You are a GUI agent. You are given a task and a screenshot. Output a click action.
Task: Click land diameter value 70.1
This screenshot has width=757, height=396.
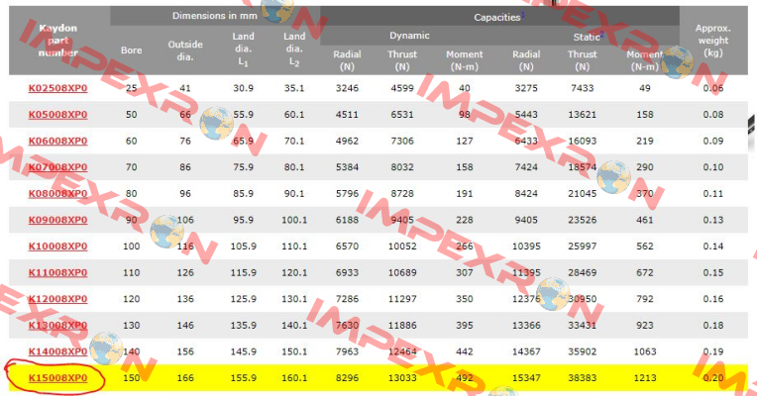click(x=294, y=141)
